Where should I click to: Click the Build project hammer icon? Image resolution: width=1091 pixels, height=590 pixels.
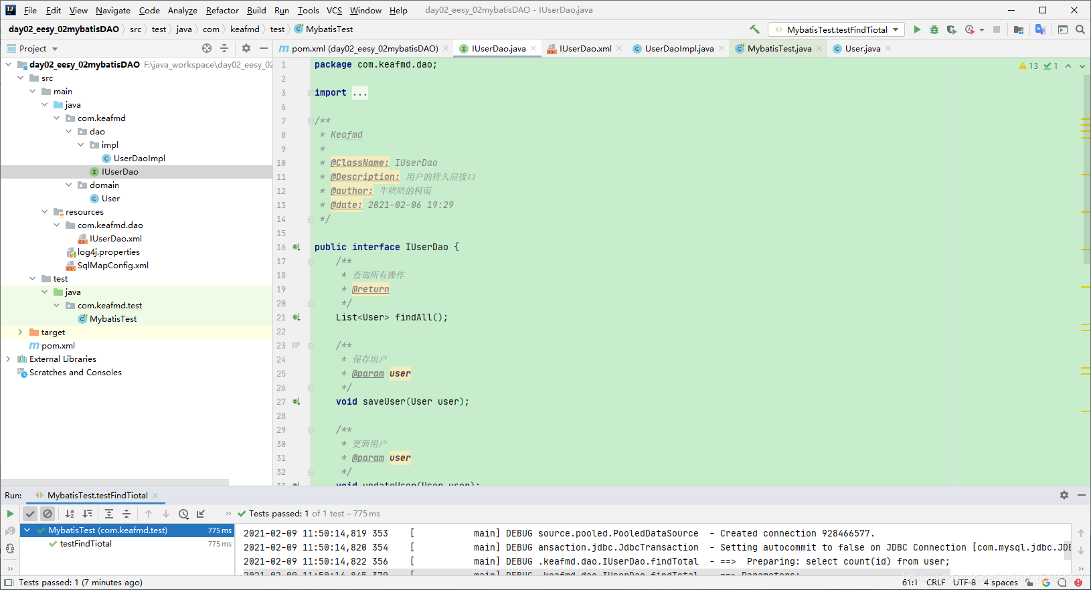754,29
